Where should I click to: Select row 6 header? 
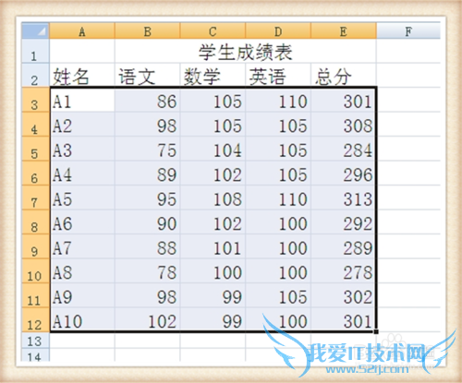(x=35, y=173)
